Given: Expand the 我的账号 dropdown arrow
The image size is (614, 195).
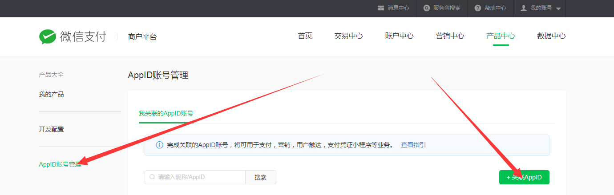Looking at the screenshot, I should point(558,9).
